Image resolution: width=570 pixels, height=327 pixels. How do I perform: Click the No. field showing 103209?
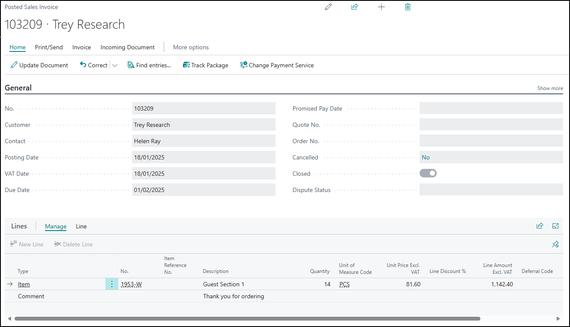[x=204, y=108]
